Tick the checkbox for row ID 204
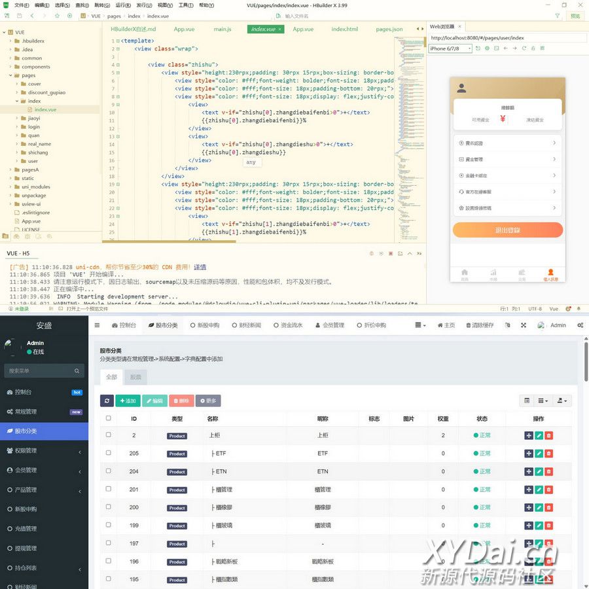This screenshot has width=589, height=589. click(109, 471)
